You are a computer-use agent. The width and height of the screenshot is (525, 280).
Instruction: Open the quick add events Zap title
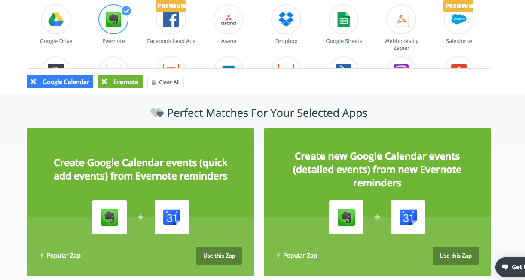(x=140, y=169)
